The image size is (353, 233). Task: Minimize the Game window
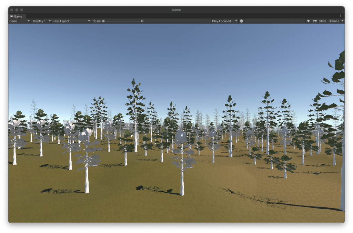(17, 10)
